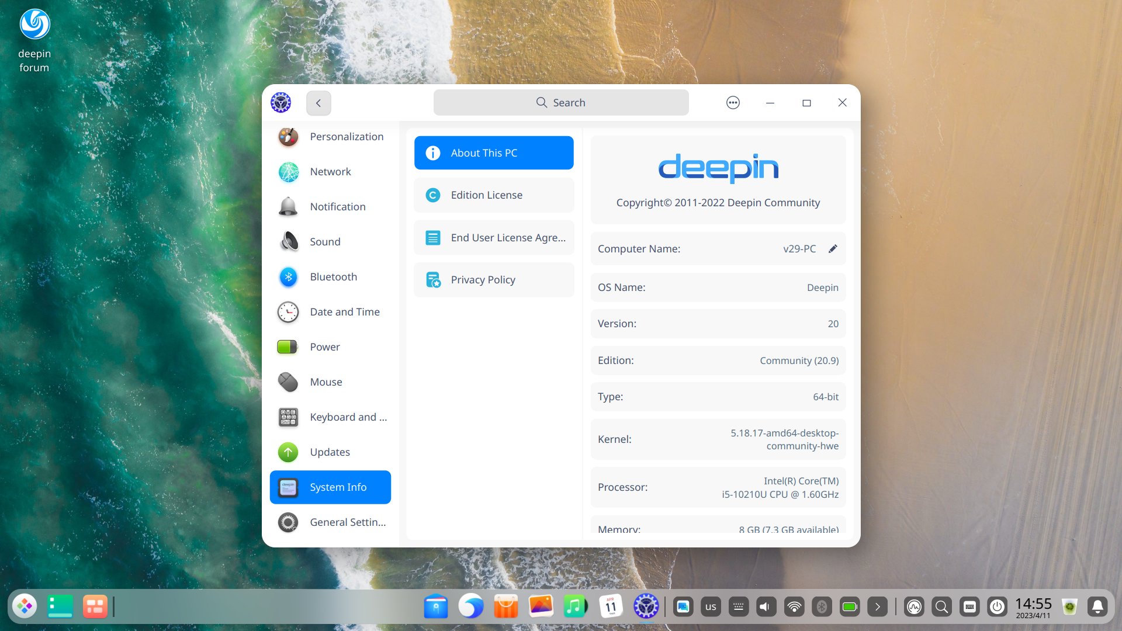This screenshot has height=631, width=1122.
Task: Edit the Computer Name field
Action: point(833,248)
